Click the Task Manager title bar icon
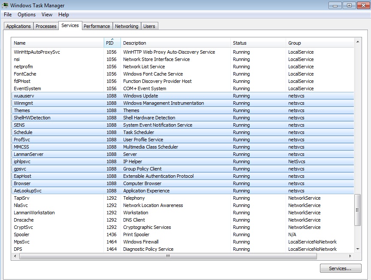Viewport: 371px width, 280px height. (5, 5)
